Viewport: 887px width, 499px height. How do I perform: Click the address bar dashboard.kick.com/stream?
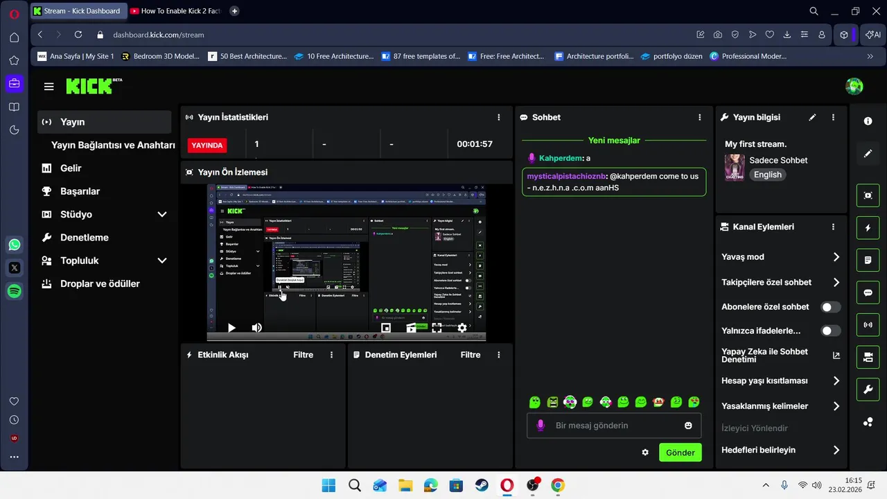tap(158, 35)
